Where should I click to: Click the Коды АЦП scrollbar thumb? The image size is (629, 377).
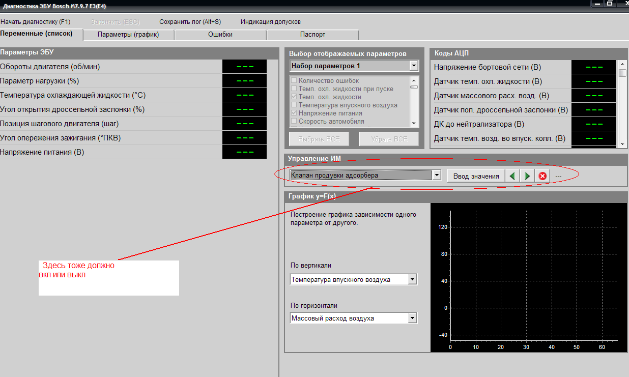tap(622, 73)
